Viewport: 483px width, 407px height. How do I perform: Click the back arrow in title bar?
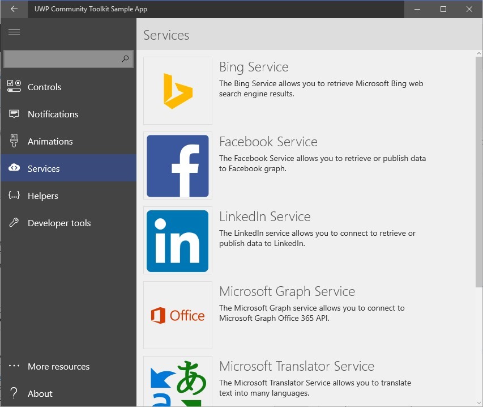14,9
